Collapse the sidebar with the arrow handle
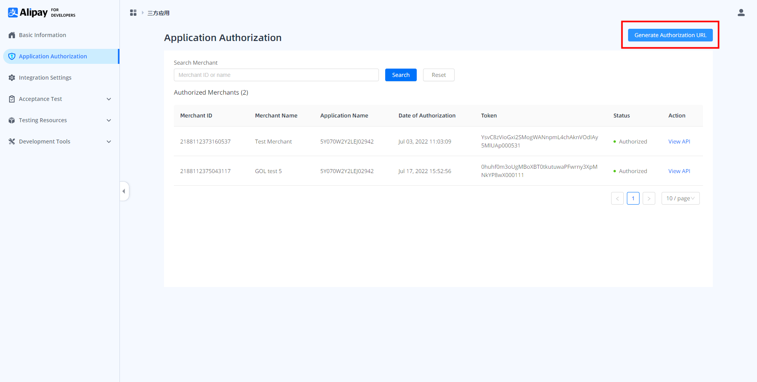Image resolution: width=757 pixels, height=382 pixels. point(124,191)
